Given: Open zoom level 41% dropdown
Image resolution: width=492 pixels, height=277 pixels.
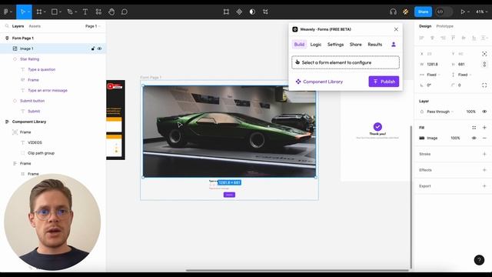Looking at the screenshot, I should [x=481, y=12].
